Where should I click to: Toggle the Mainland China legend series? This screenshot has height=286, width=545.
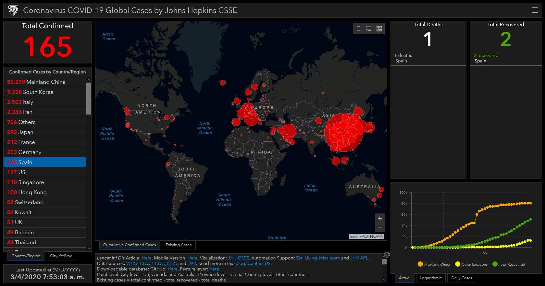pos(434,264)
